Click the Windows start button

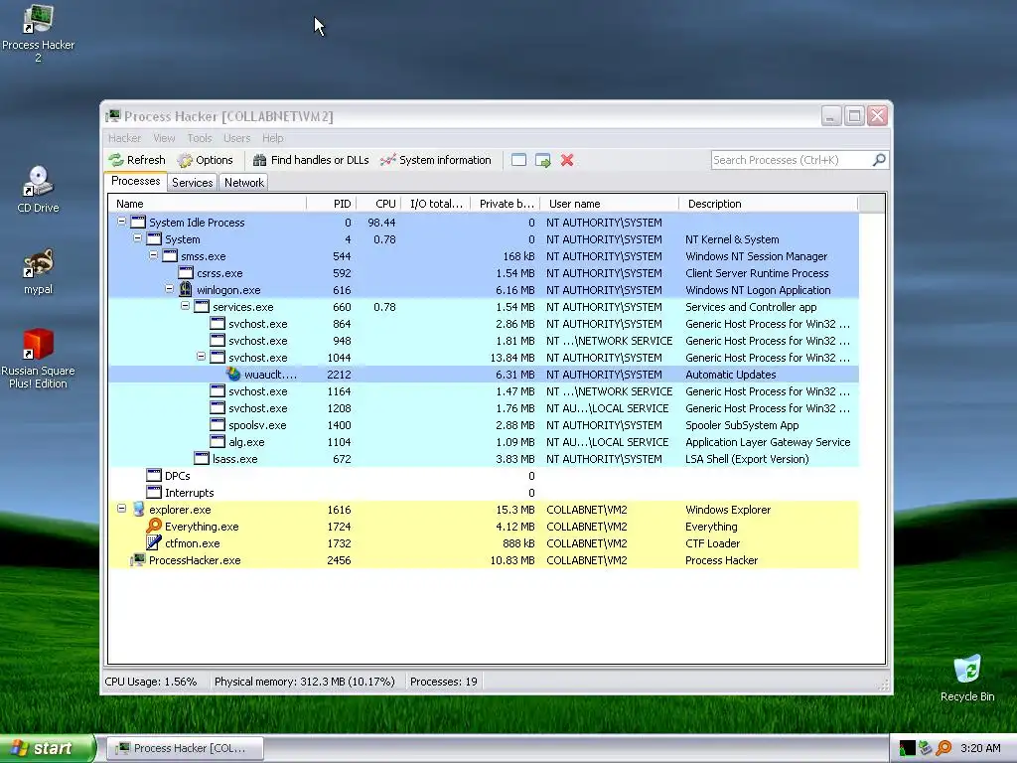pyautogui.click(x=47, y=748)
